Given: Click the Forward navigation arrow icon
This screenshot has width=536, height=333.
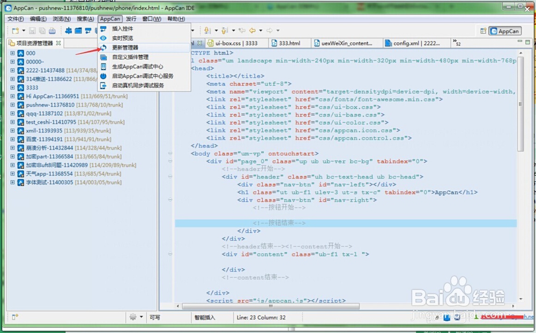Looking at the screenshot, I should 270,31.
